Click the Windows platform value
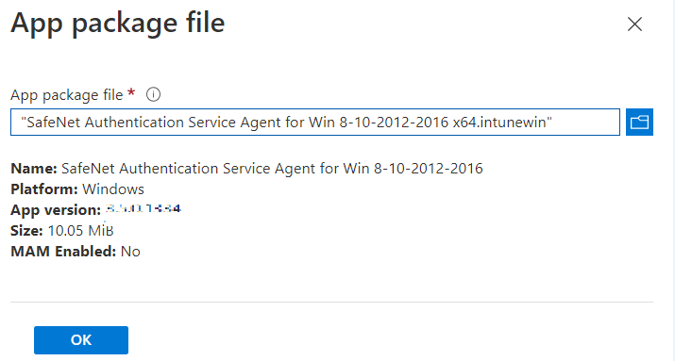Image resolution: width=675 pixels, height=361 pixels. [113, 189]
